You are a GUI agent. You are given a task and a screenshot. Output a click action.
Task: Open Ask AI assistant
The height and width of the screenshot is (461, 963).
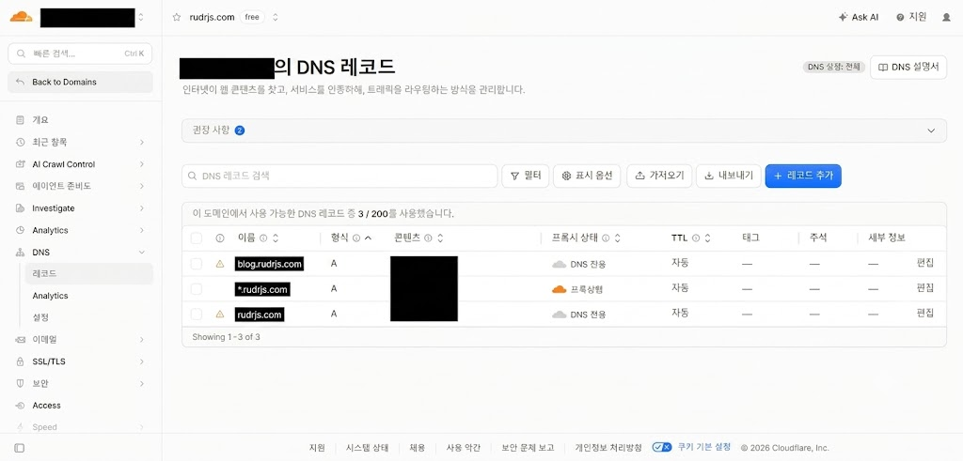click(858, 17)
